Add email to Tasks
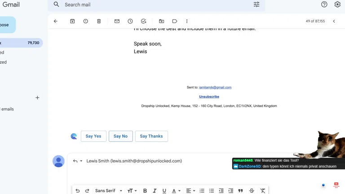The height and width of the screenshot is (194, 345). point(144,21)
